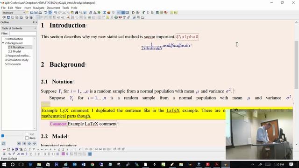Image resolution: width=299 pixels, height=168 pixels.
Task: Click the outline list vertical scrollbar
Action: tap(35, 84)
